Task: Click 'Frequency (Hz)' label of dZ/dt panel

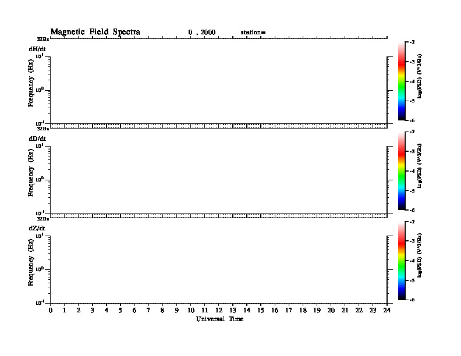Action: click(x=31, y=262)
